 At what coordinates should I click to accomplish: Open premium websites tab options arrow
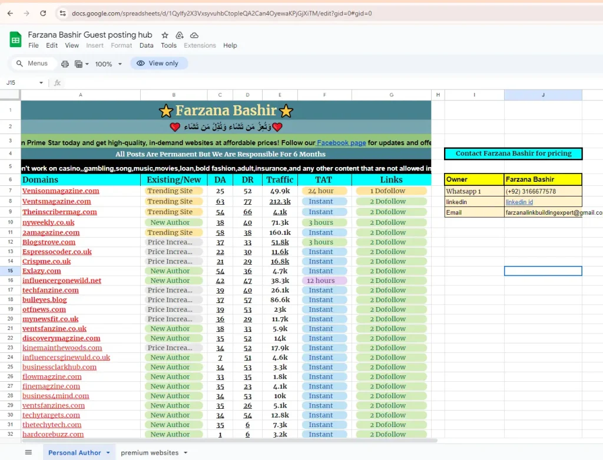[x=185, y=453]
